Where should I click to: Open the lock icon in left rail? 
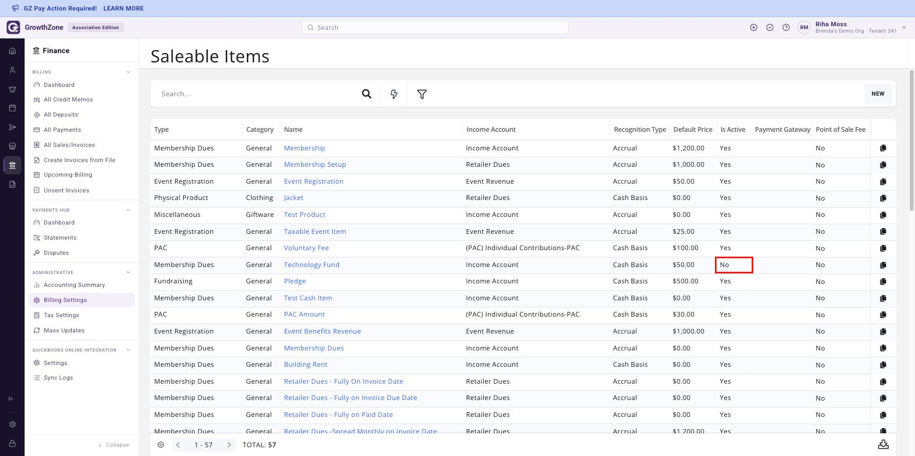click(12, 444)
